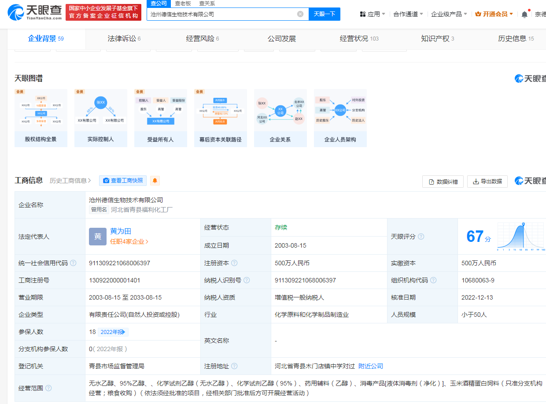
Task: Click the help icon next to 组织机构代码
Action: (x=433, y=280)
